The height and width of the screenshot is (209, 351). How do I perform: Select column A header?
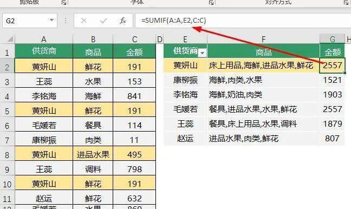44,40
